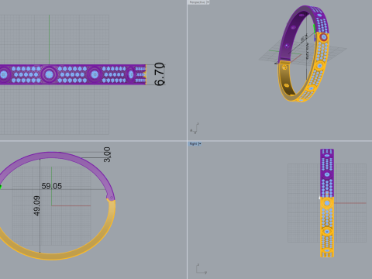Click the Right viewport title label
Screen dimensions: 372x279
[193, 143]
